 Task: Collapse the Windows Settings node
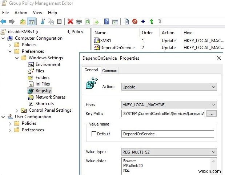point(17,58)
